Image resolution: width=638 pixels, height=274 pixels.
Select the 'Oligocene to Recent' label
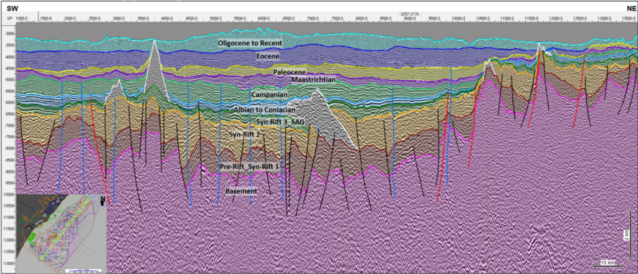[250, 43]
